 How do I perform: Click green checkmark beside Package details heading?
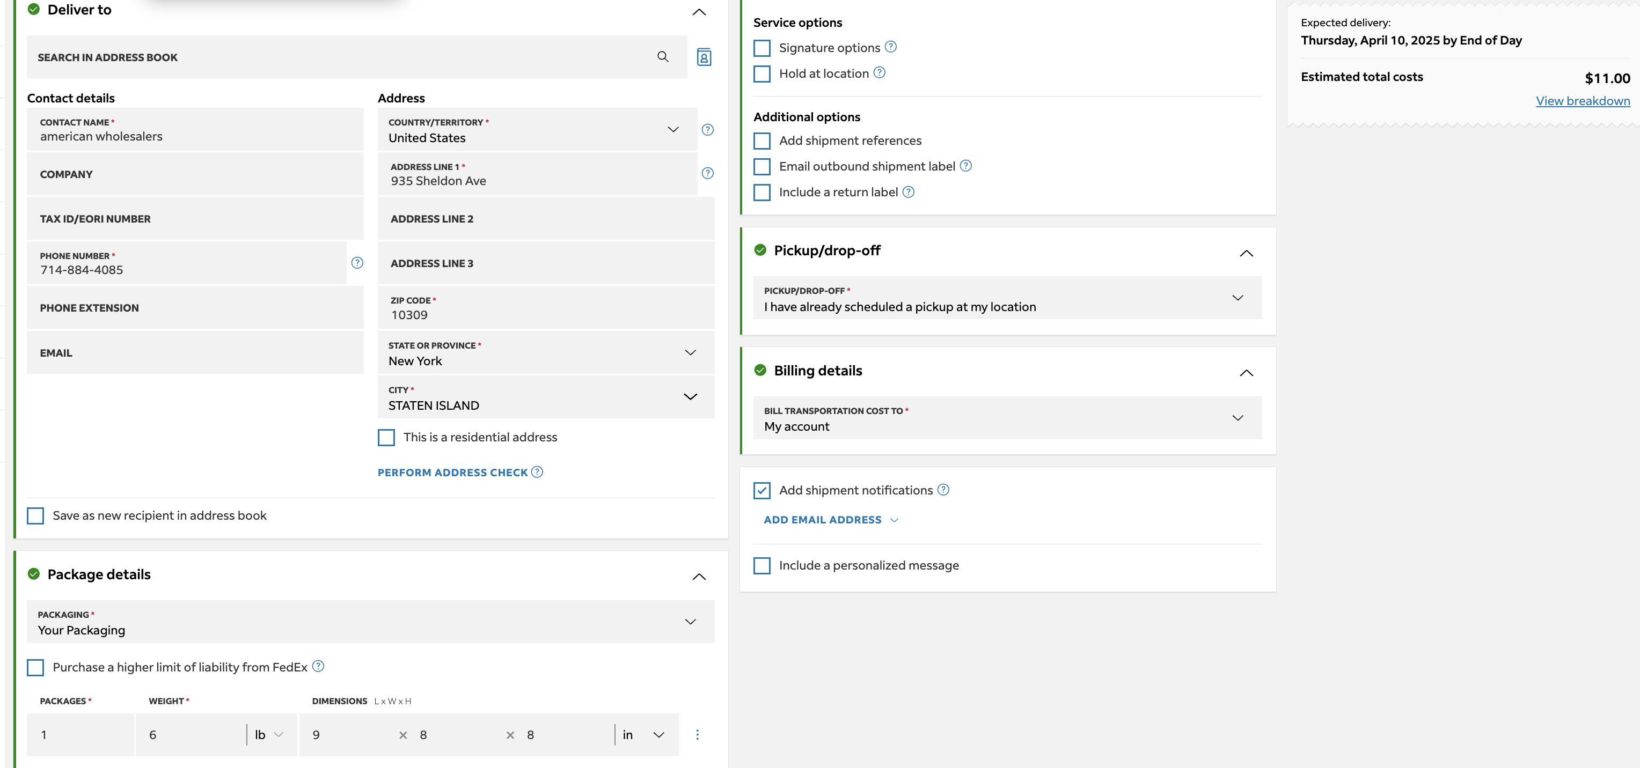point(34,574)
